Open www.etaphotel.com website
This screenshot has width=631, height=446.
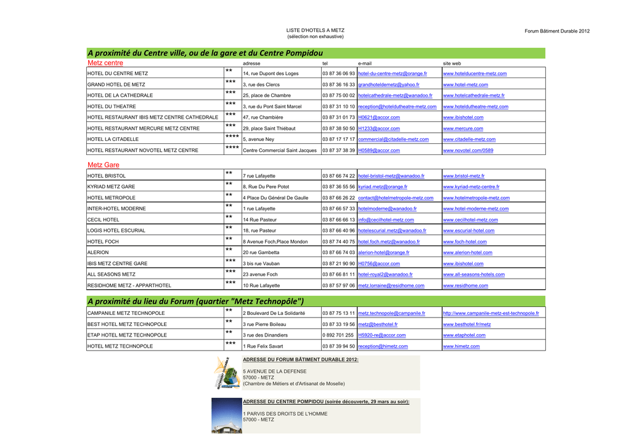(x=464, y=335)
